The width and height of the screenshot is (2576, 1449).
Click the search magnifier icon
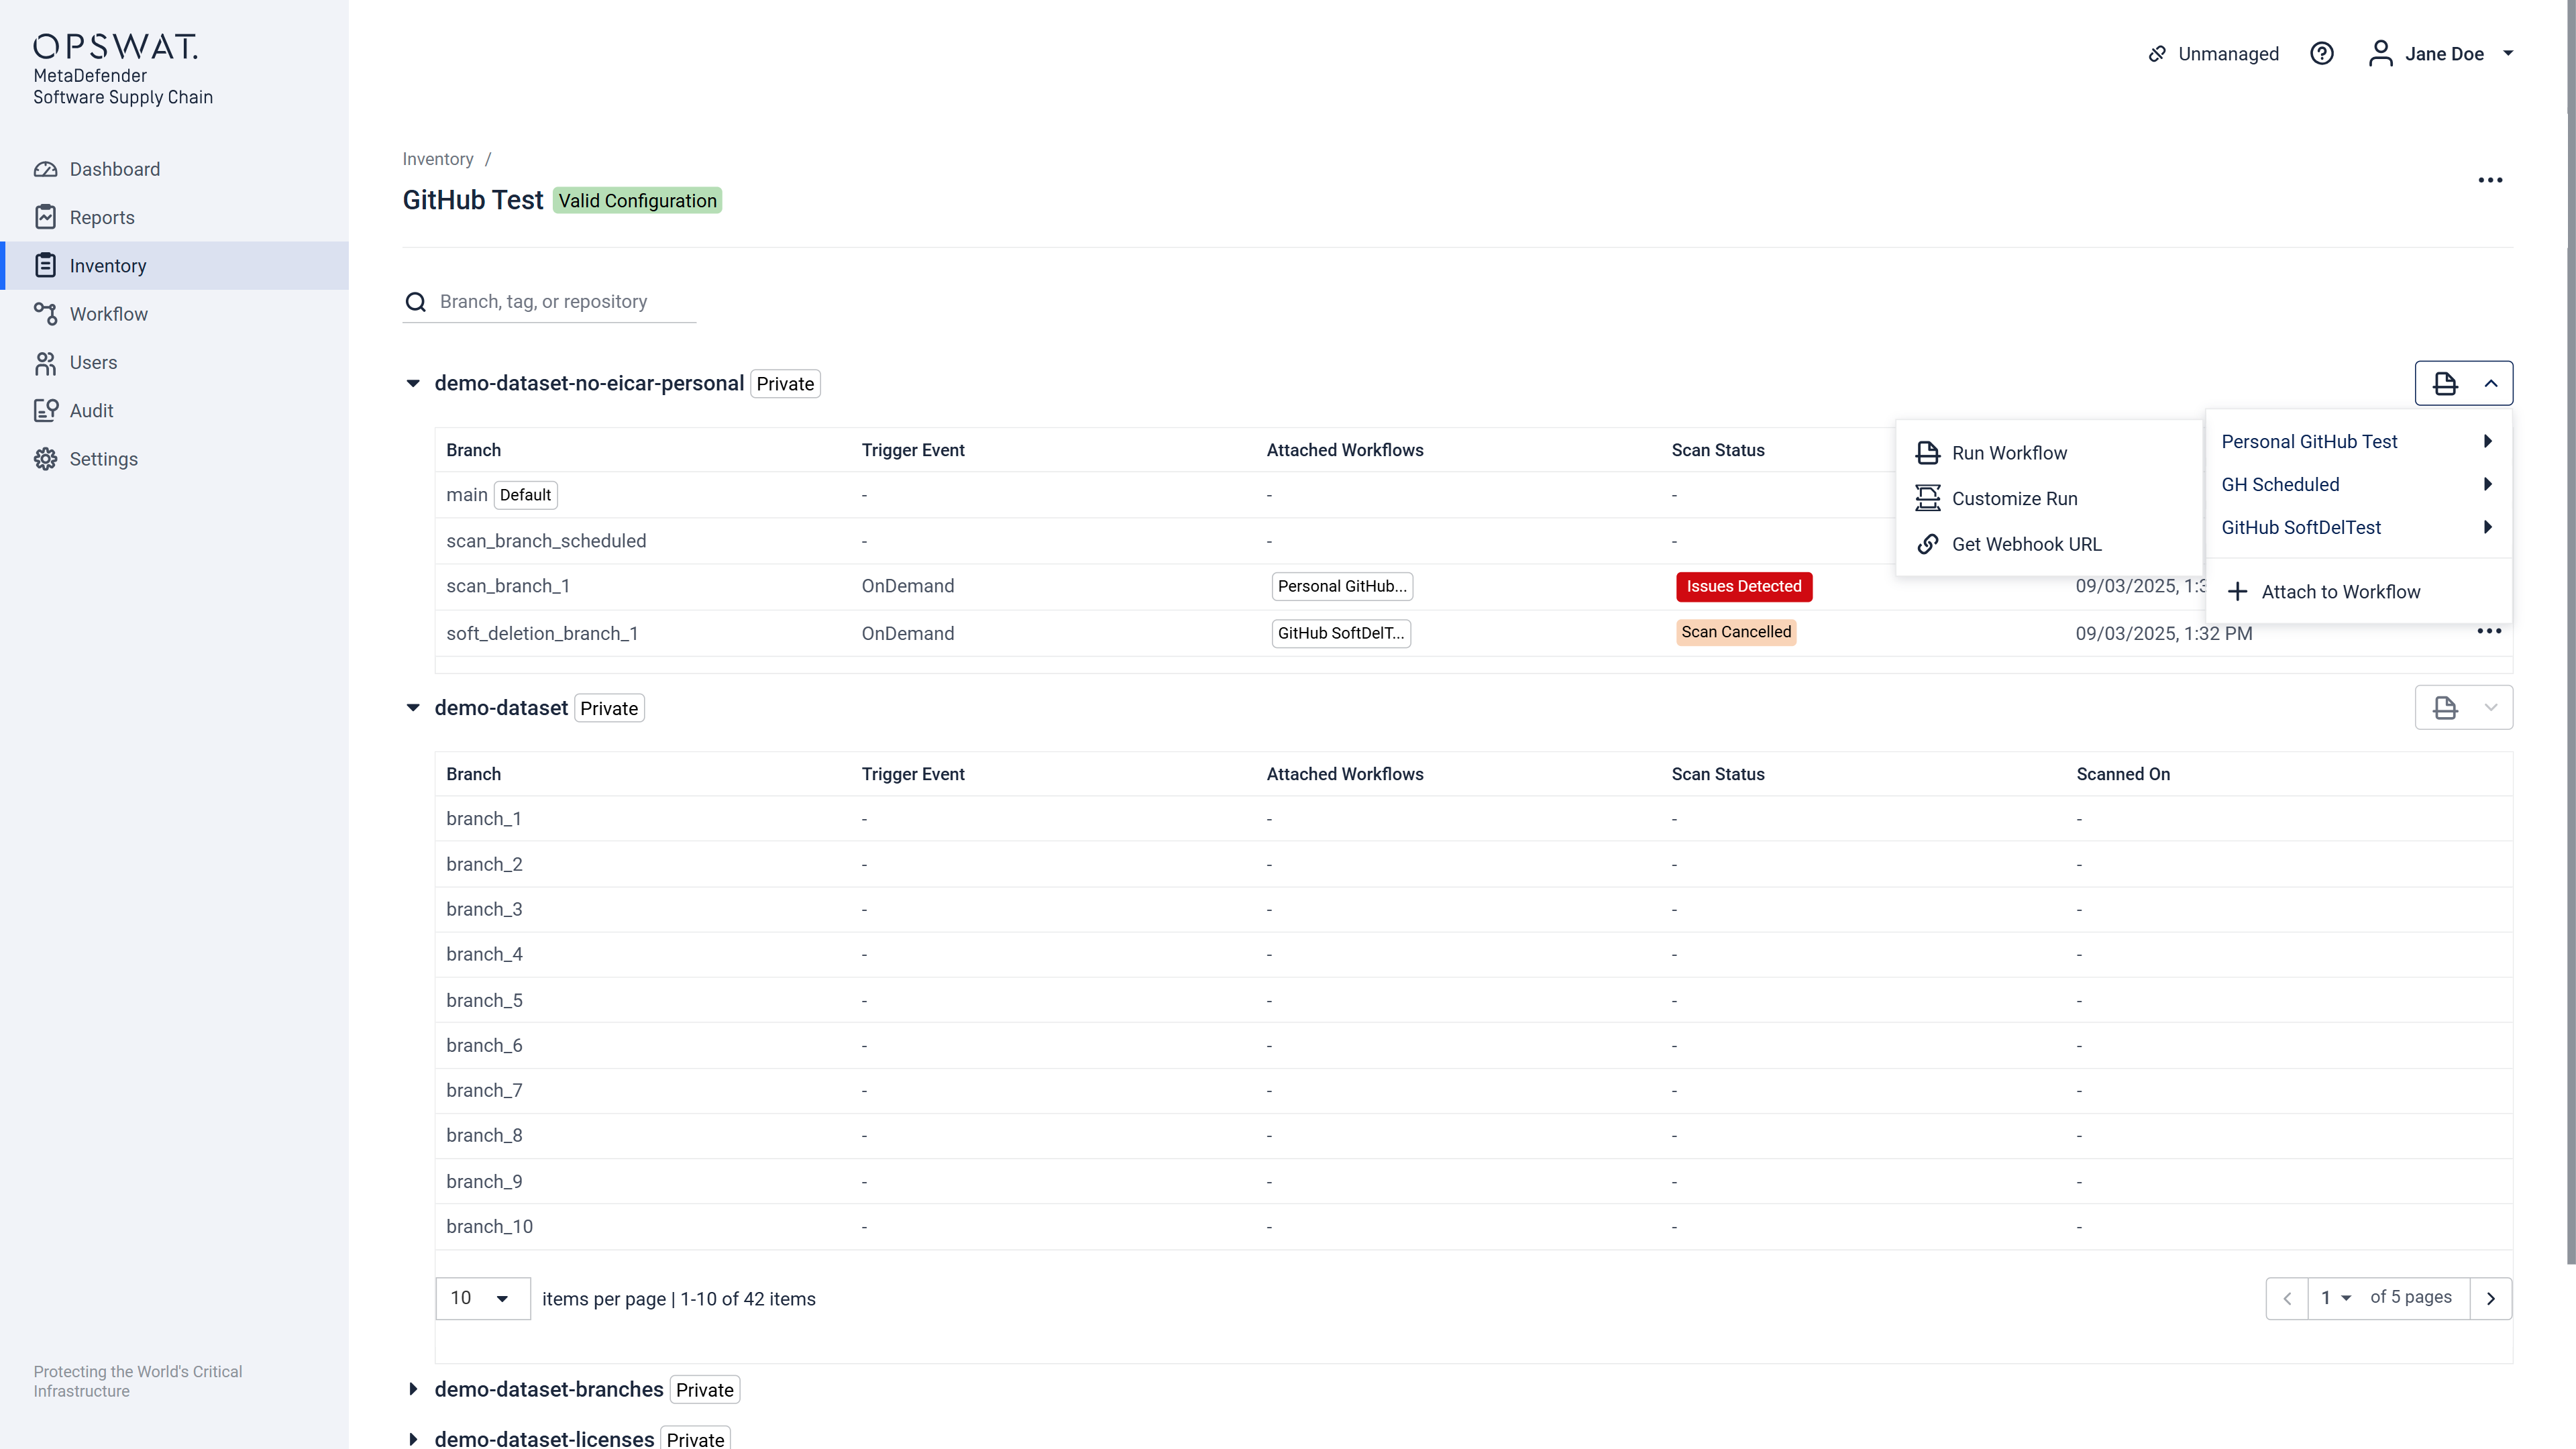416,302
